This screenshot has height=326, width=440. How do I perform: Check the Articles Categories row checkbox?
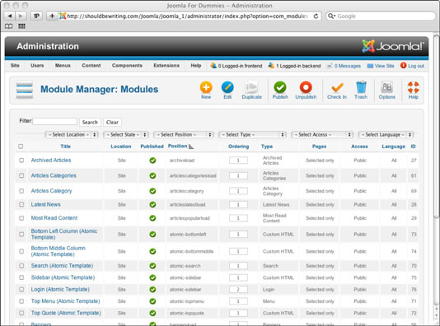click(21, 175)
